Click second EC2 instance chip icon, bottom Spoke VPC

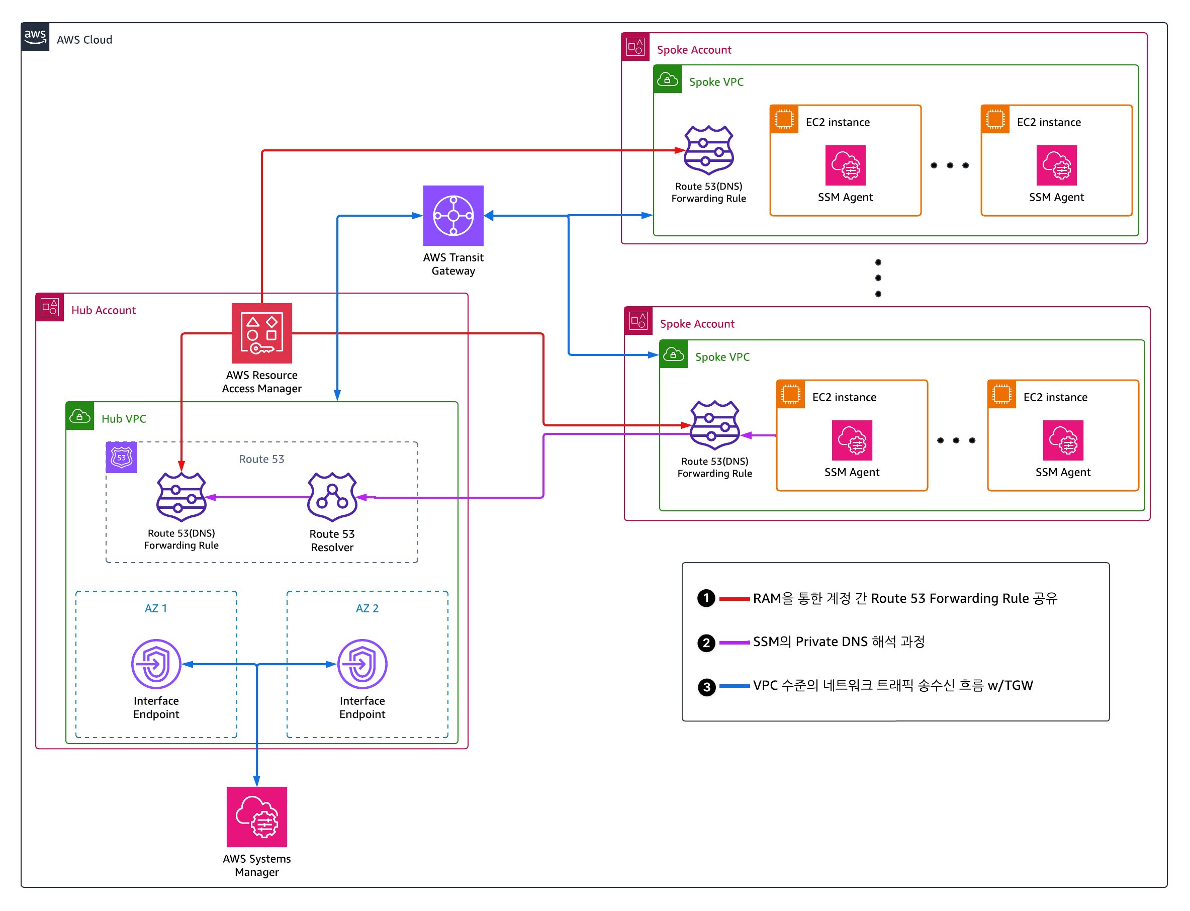1002,394
